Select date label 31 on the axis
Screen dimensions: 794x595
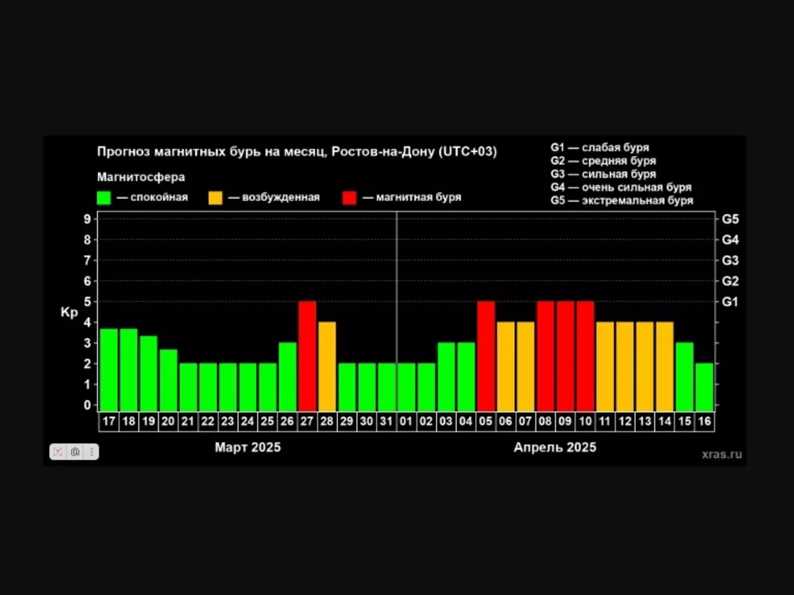[386, 422]
